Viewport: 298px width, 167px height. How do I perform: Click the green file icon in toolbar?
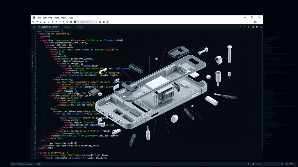(75, 22)
